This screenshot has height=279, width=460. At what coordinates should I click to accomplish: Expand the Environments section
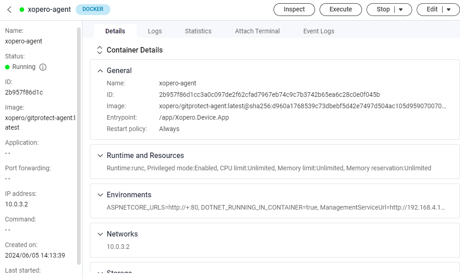100,195
